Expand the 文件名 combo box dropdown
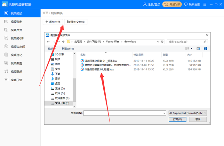The image size is (224, 146). pos(164,113)
